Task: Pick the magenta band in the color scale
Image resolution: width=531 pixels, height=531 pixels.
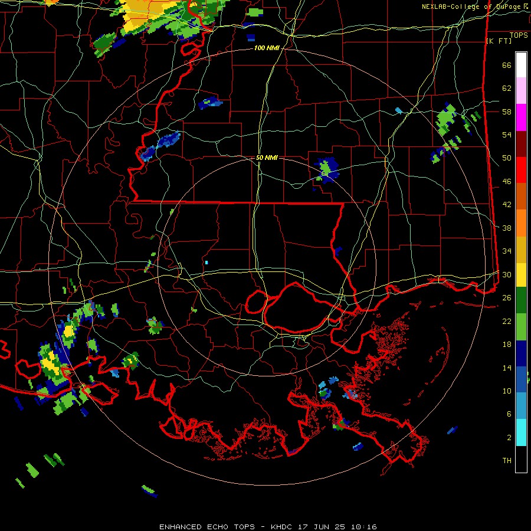Action: [521, 117]
